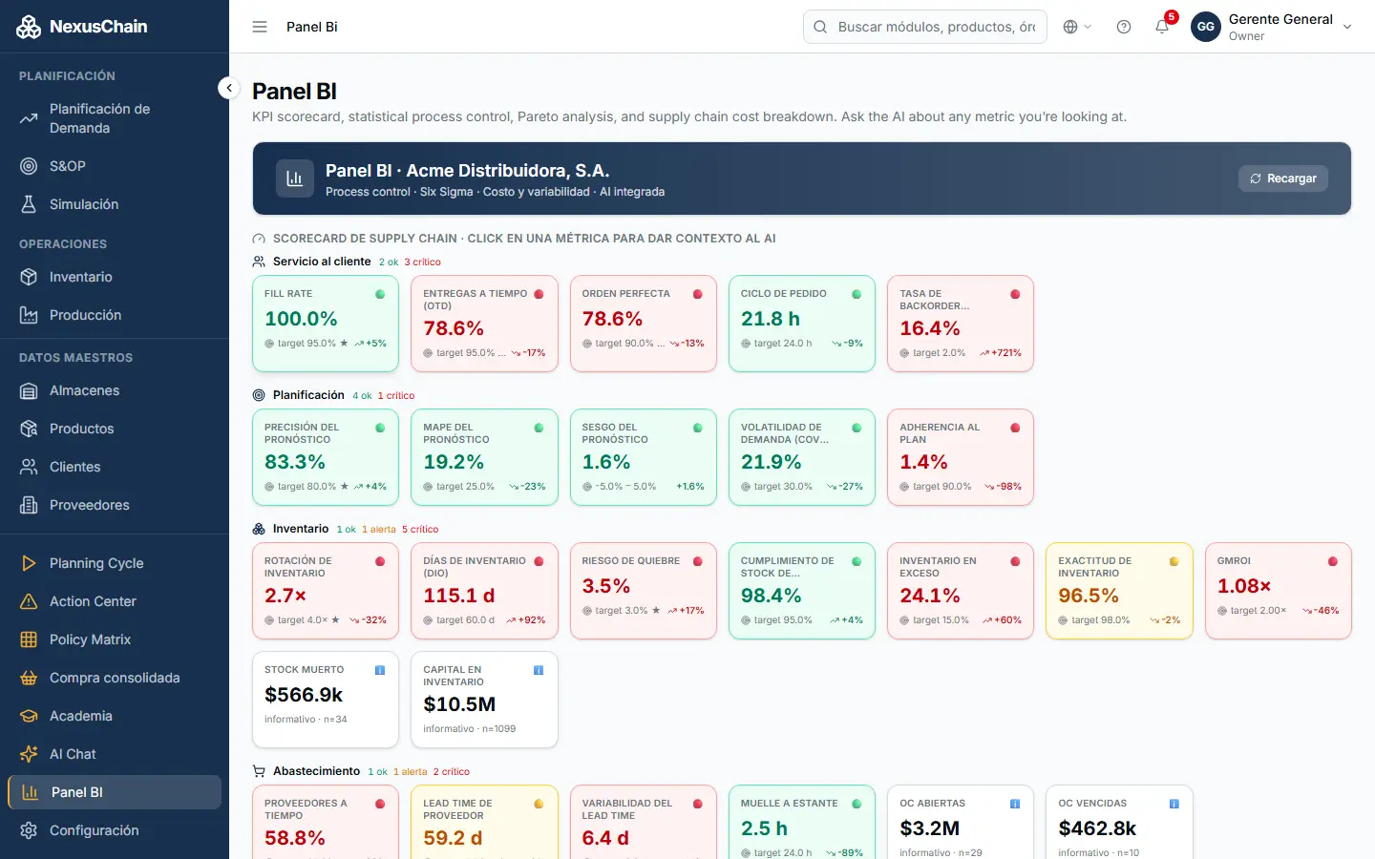Click the Simulación flask icon

pyautogui.click(x=29, y=204)
